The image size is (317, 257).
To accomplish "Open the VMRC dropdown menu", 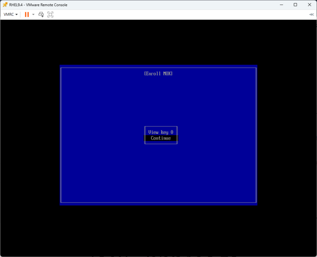I will tap(11, 15).
